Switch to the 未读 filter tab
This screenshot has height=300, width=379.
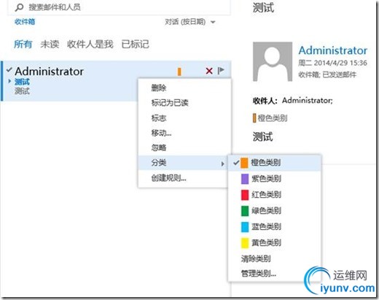pyautogui.click(x=50, y=44)
